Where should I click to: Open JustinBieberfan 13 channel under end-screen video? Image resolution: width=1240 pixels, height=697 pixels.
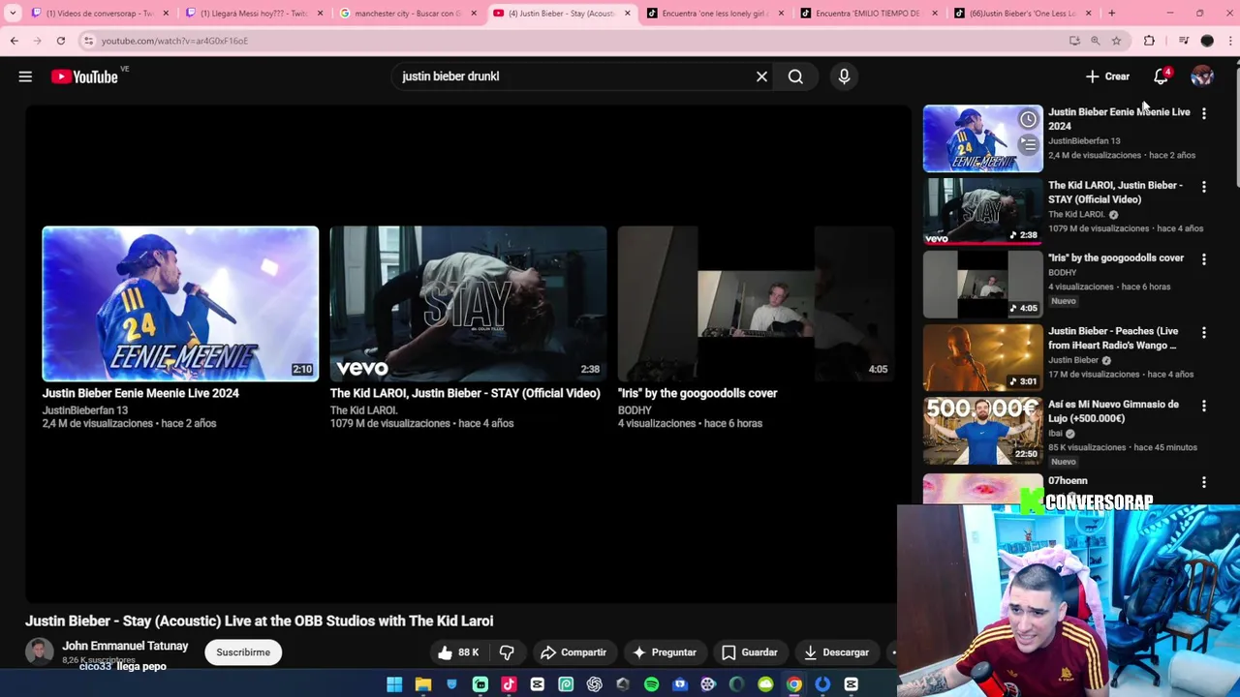coord(85,410)
